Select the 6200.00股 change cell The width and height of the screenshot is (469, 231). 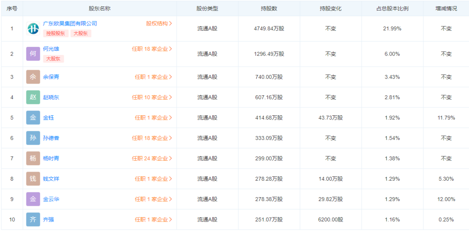(x=330, y=220)
